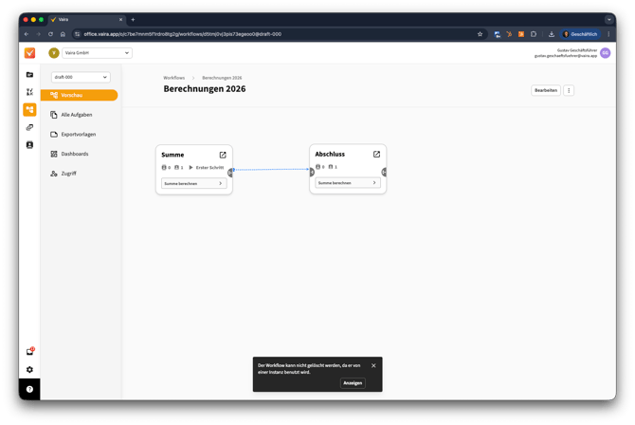Open the folder icon in the left rail
The height and width of the screenshot is (425, 635).
(29, 75)
